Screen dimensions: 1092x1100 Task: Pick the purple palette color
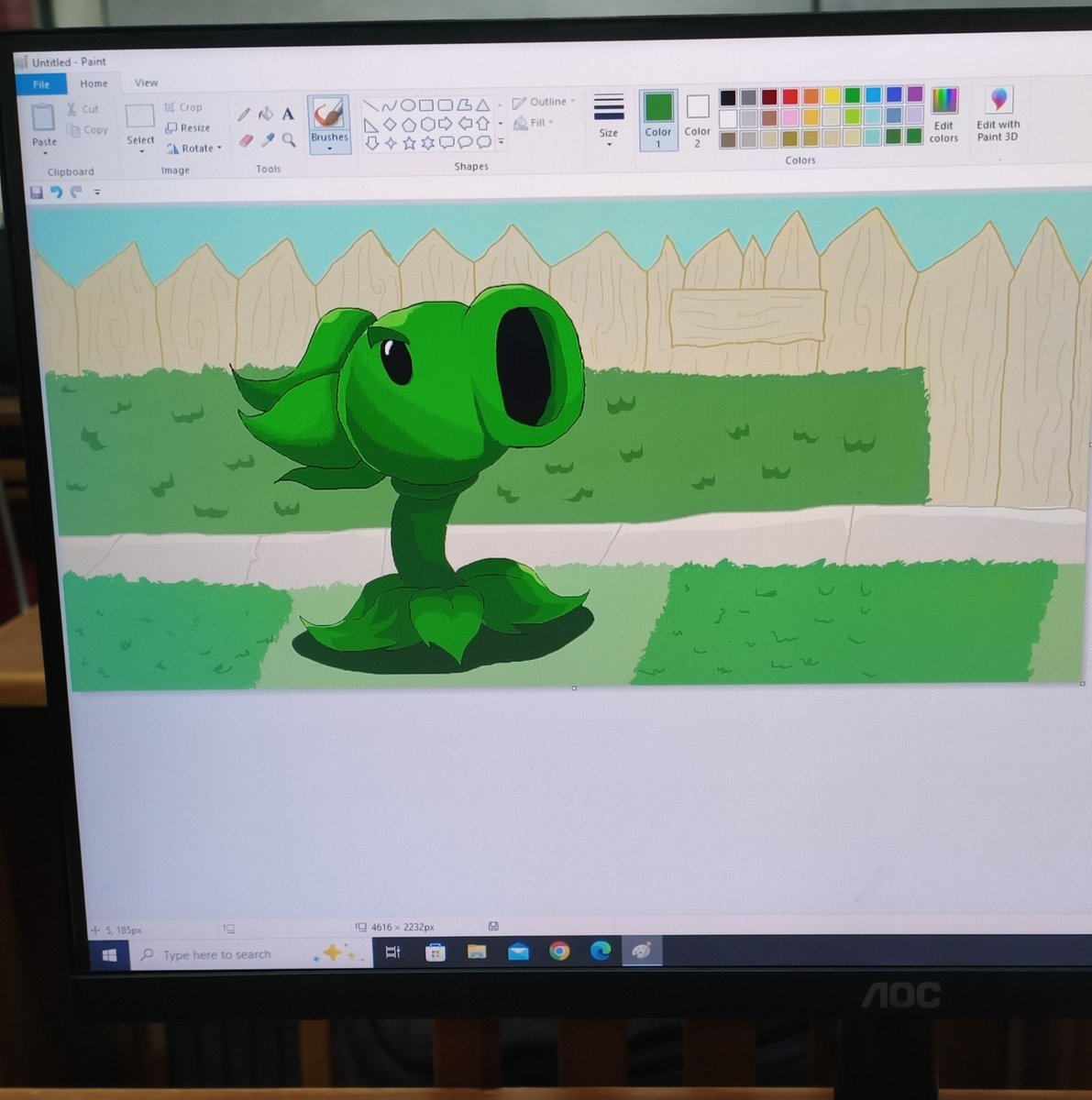tap(915, 93)
